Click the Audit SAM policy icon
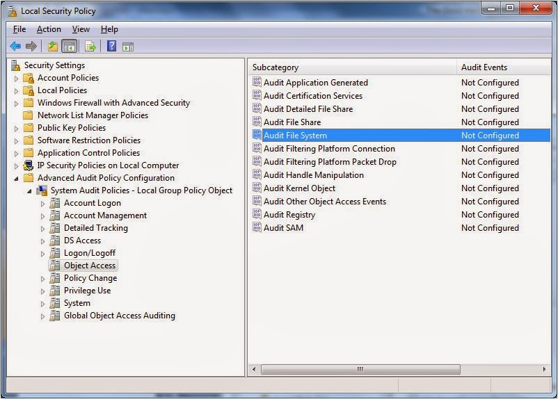This screenshot has height=399, width=558. point(257,227)
